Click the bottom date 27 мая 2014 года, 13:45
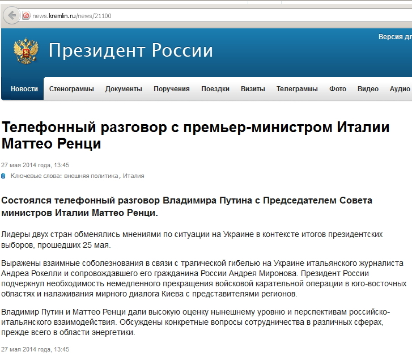Image resolution: width=412 pixels, height=356 pixels. pyautogui.click(x=35, y=349)
